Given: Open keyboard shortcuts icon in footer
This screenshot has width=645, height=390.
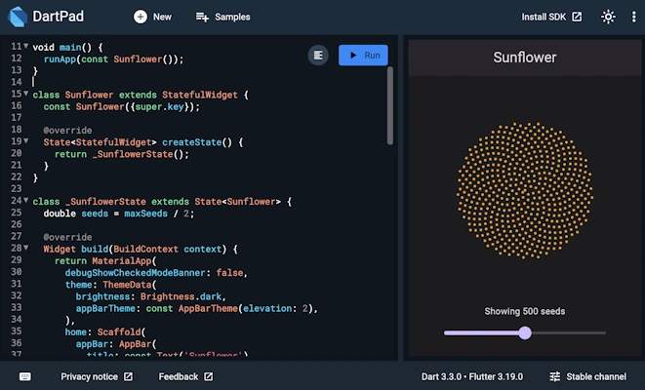Looking at the screenshot, I should [25, 376].
